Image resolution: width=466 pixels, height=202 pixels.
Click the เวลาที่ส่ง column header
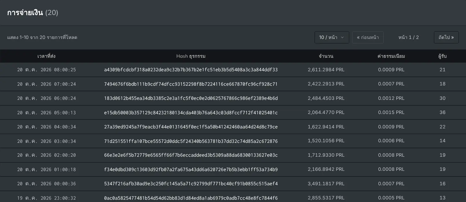(46, 56)
